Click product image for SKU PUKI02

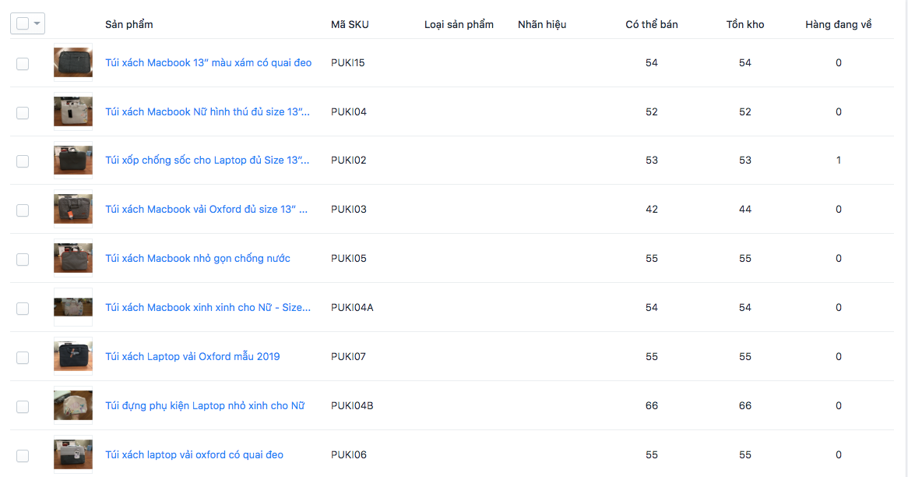[x=73, y=161]
